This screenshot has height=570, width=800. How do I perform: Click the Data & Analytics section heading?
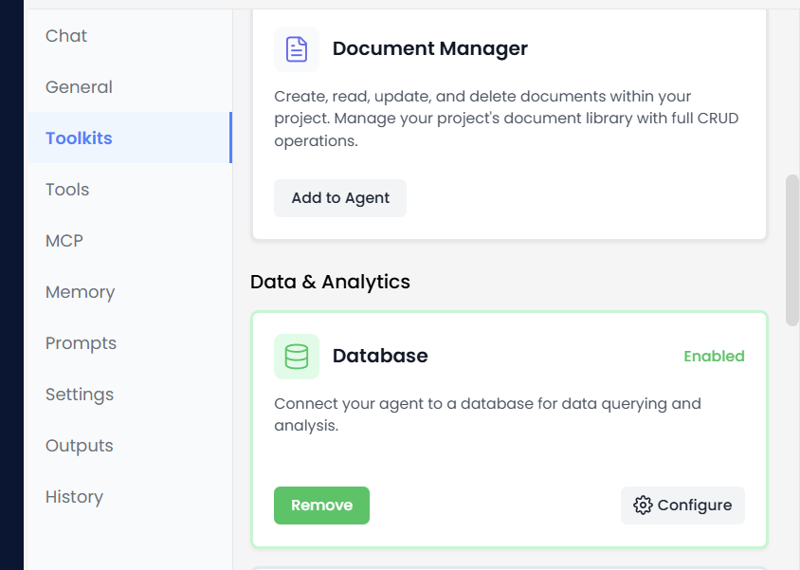[x=329, y=282]
